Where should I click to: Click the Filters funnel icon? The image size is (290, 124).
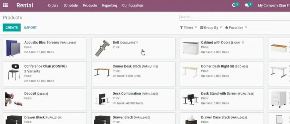(x=181, y=28)
